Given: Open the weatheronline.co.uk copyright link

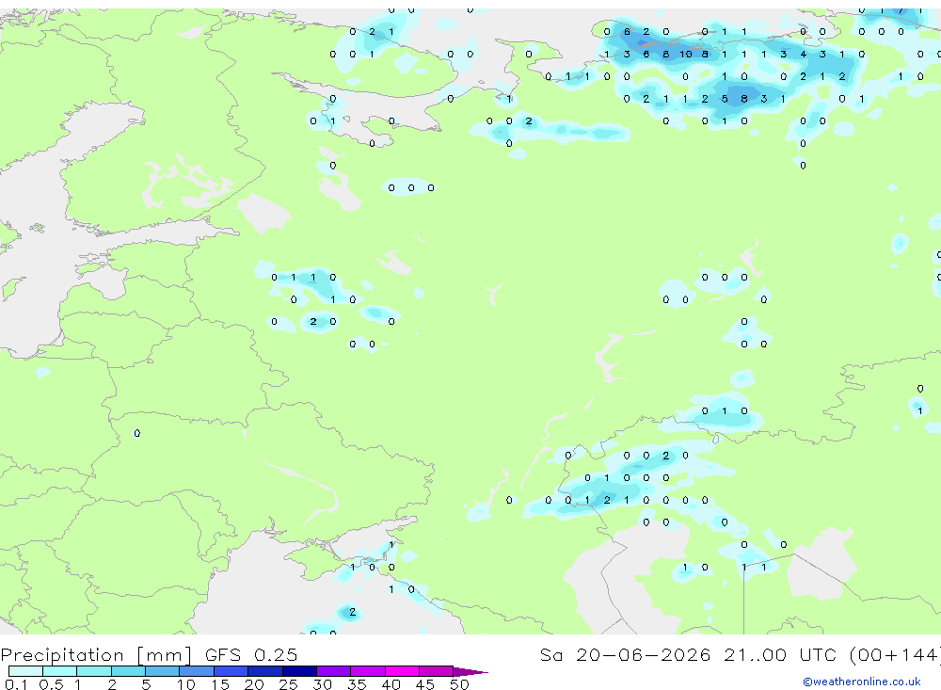Looking at the screenshot, I should [x=862, y=682].
